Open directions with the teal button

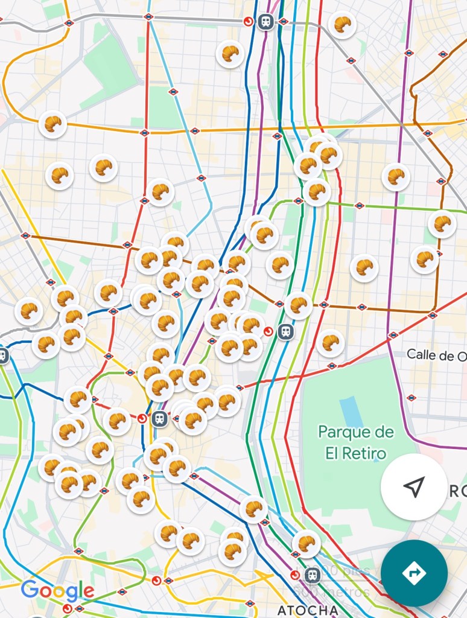(x=414, y=573)
